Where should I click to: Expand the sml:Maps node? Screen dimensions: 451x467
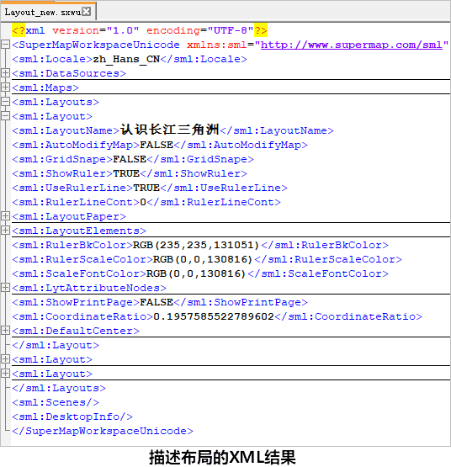click(5, 88)
